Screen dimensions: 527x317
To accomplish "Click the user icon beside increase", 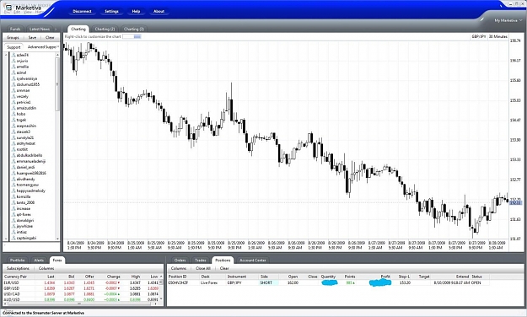I will (13, 209).
